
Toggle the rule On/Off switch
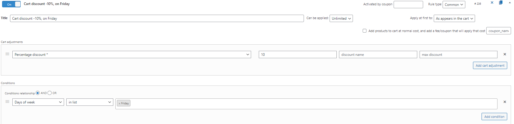pos(11,4)
